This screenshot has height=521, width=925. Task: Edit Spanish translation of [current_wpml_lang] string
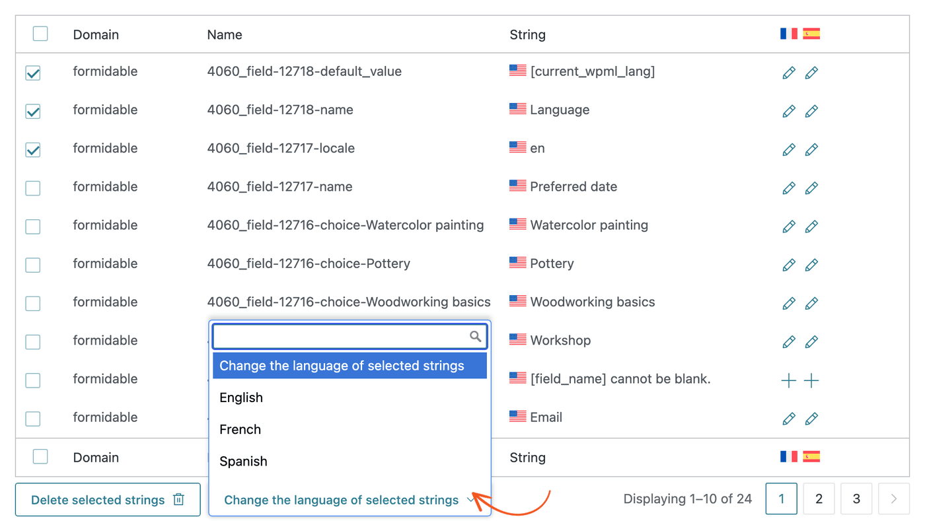click(811, 73)
